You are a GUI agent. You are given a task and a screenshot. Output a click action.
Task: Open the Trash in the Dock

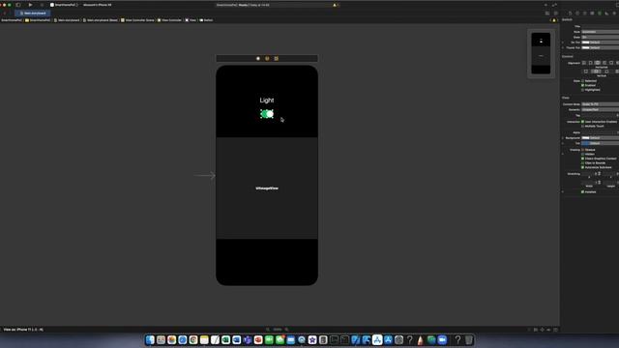(468, 339)
